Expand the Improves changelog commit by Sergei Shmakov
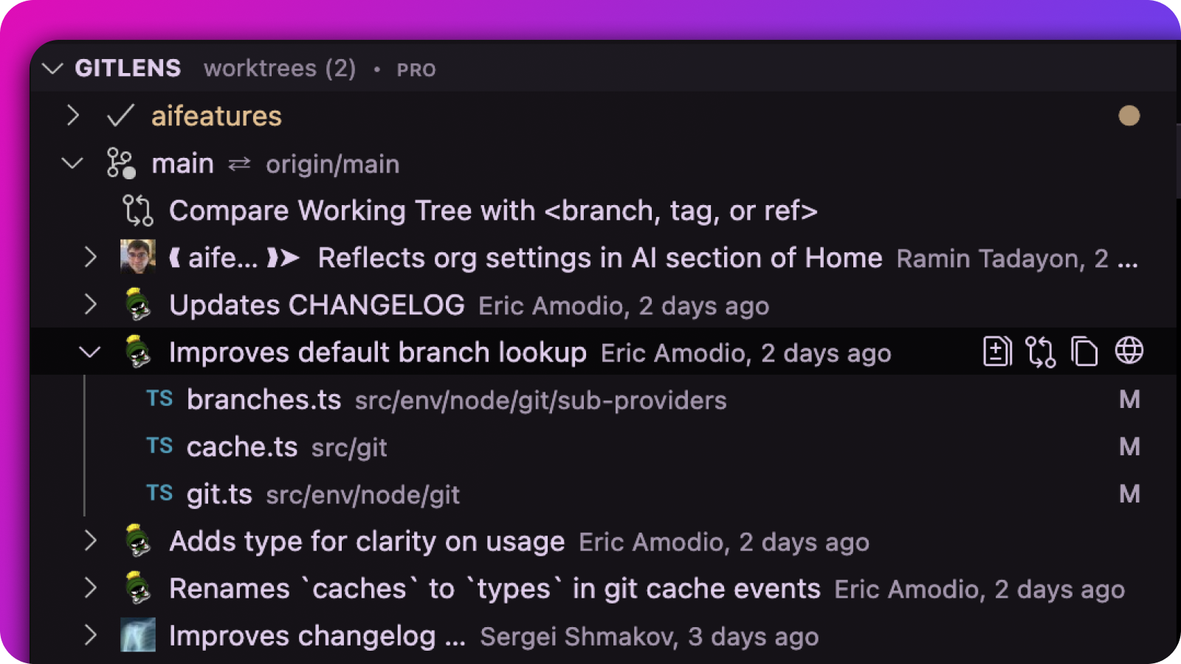Viewport: 1181px width, 664px height. [x=90, y=635]
